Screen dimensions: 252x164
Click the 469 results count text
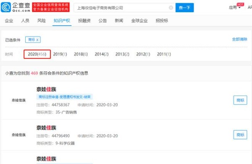coord(34,73)
